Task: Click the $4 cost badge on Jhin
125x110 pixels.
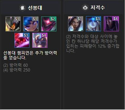Action: [x=116, y=19]
